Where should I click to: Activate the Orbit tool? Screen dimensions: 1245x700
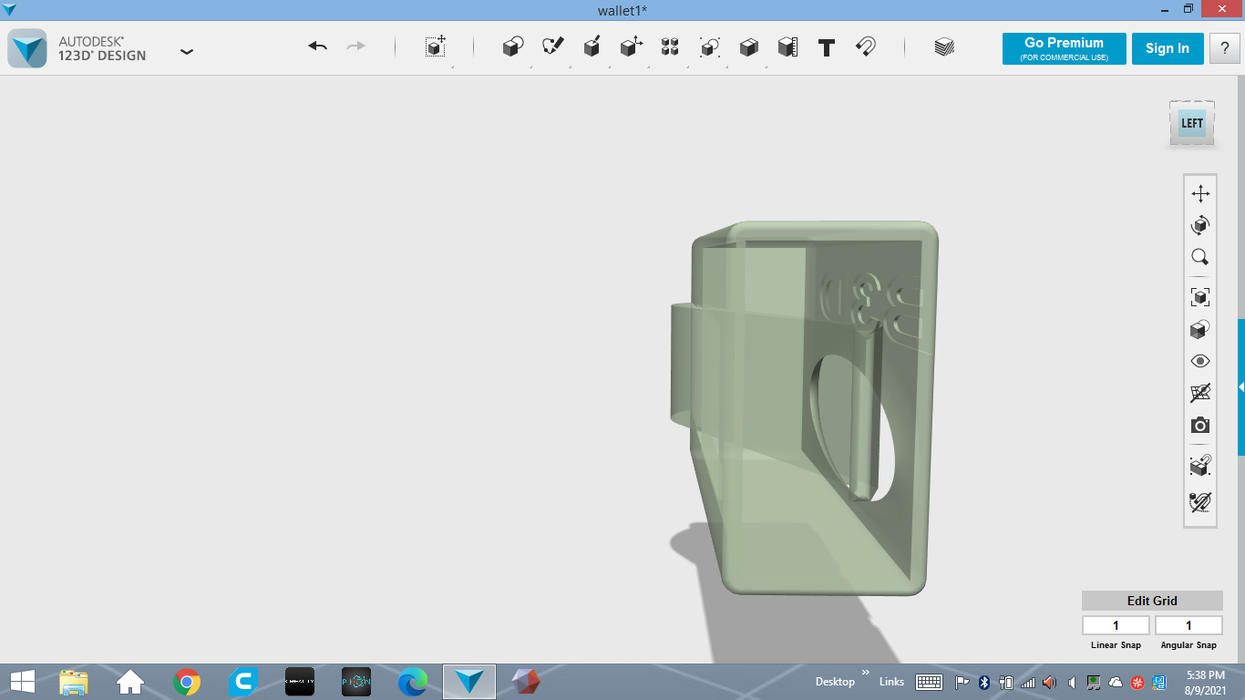tap(1200, 225)
